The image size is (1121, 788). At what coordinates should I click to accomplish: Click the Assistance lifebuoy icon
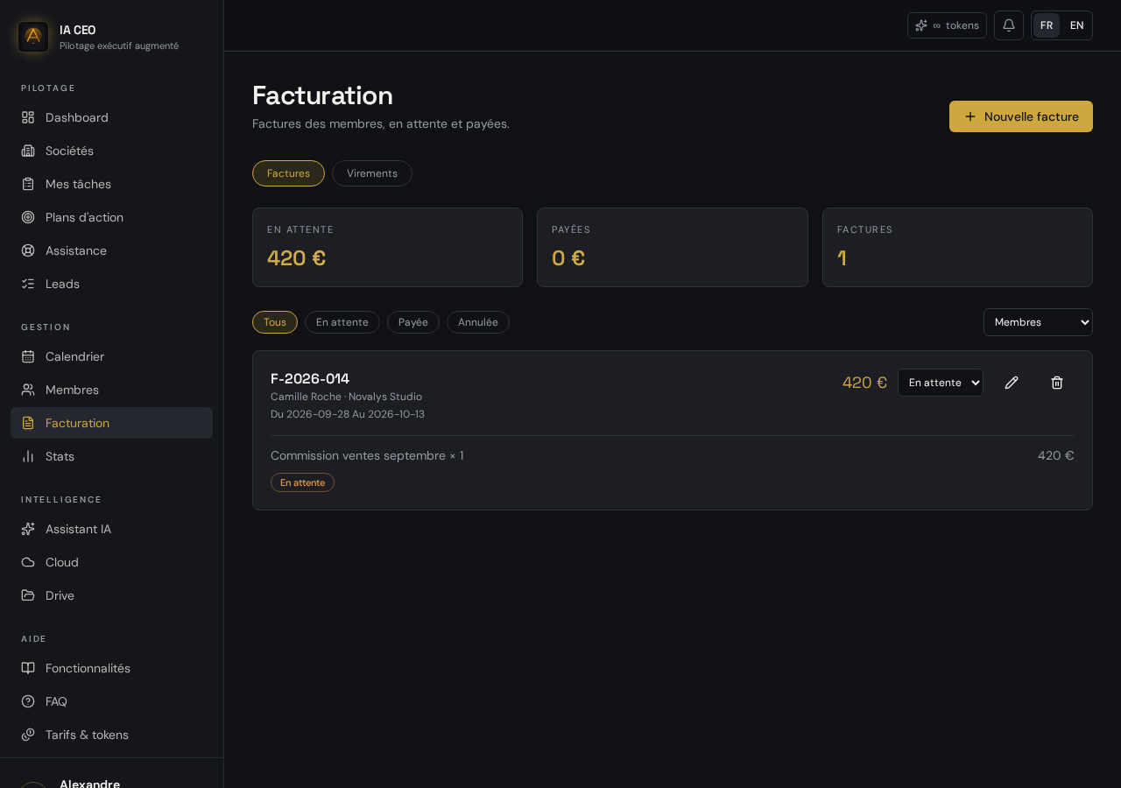pyautogui.click(x=28, y=250)
